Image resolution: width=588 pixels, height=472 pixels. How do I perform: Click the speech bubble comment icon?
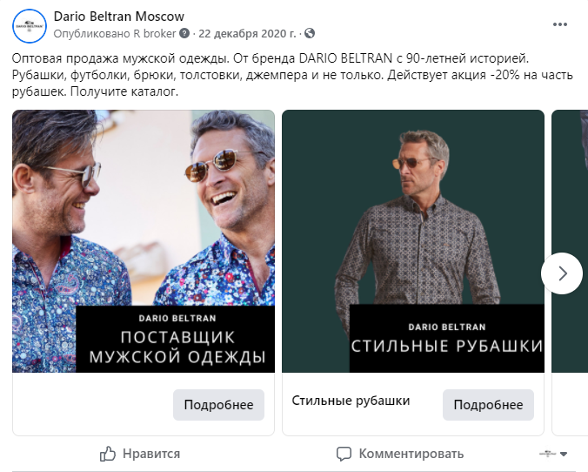pos(344,453)
